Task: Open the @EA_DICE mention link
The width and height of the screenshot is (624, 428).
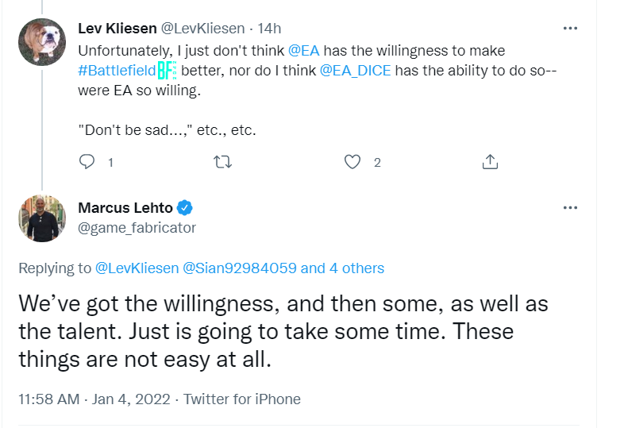Action: point(356,71)
